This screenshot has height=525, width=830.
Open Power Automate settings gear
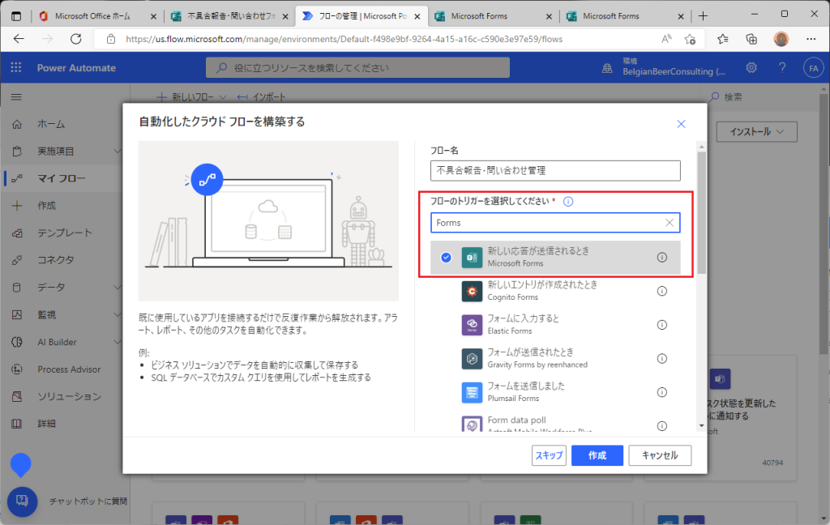coord(751,68)
